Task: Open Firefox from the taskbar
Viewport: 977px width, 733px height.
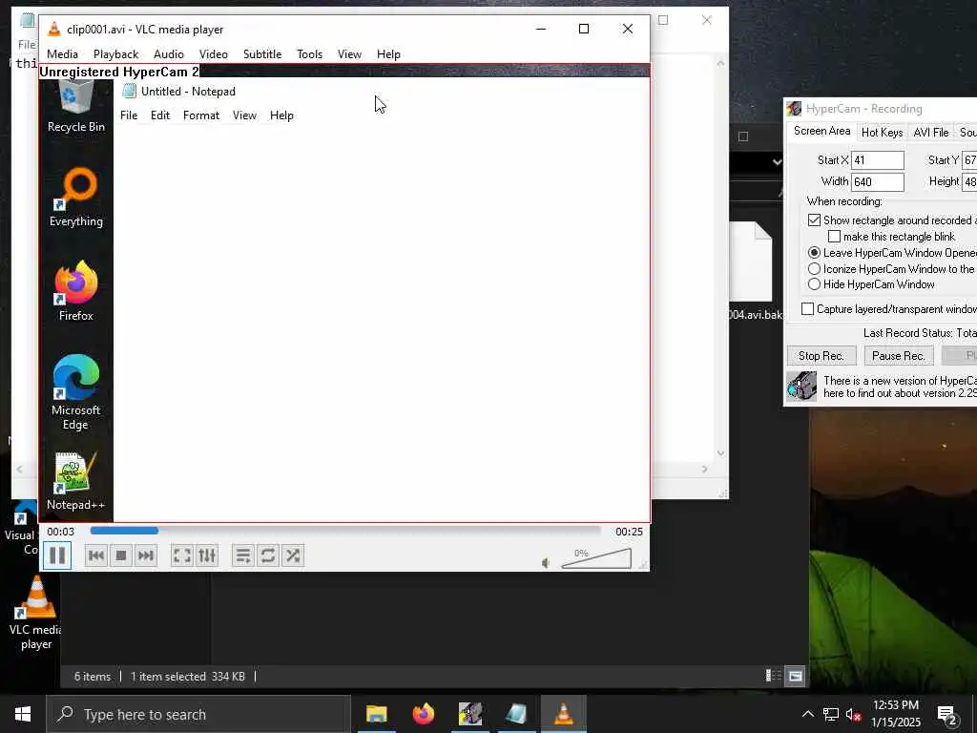Action: (x=423, y=714)
